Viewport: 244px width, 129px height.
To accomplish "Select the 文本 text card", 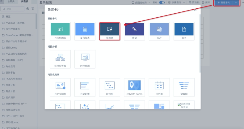I will pyautogui.click(x=184, y=31).
